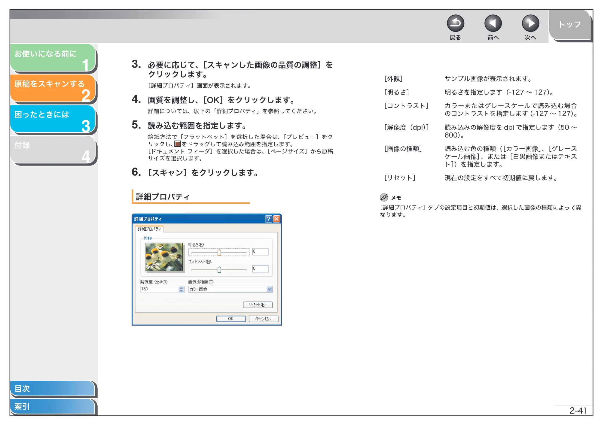Click the OK button in dialog
601x425 pixels.
(x=231, y=319)
